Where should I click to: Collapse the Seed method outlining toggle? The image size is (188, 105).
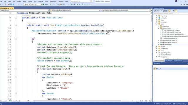pyautogui.click(x=16, y=25)
